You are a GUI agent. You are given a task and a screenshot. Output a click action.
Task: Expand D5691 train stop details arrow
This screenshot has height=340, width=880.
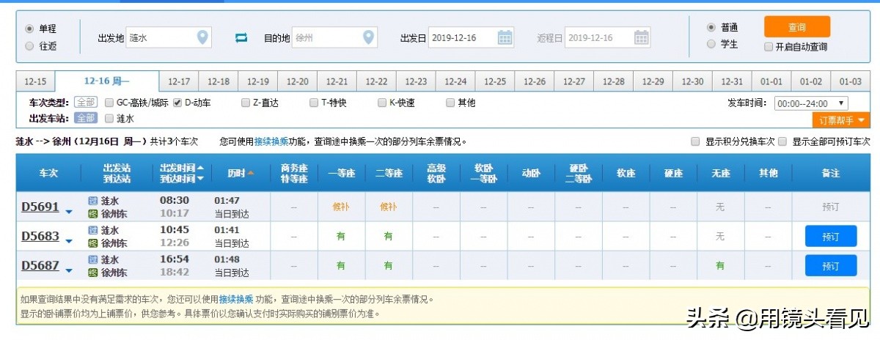(x=69, y=212)
